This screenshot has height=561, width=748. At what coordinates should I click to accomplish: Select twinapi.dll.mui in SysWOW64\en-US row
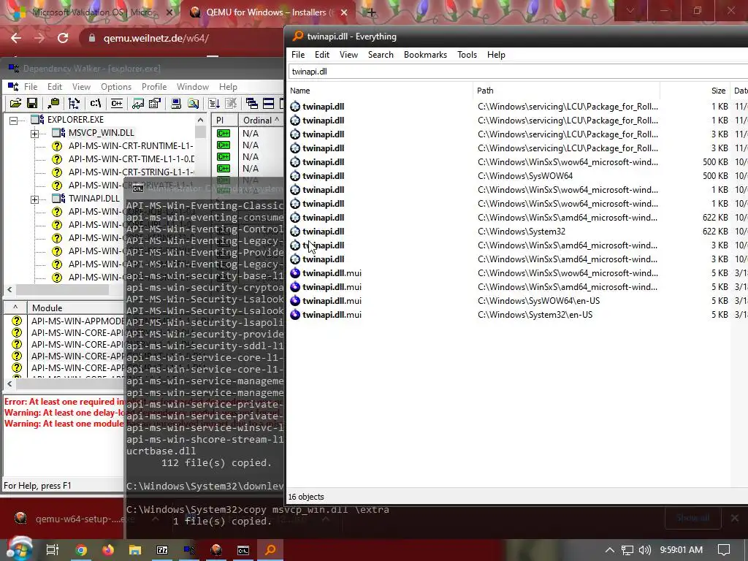518,301
